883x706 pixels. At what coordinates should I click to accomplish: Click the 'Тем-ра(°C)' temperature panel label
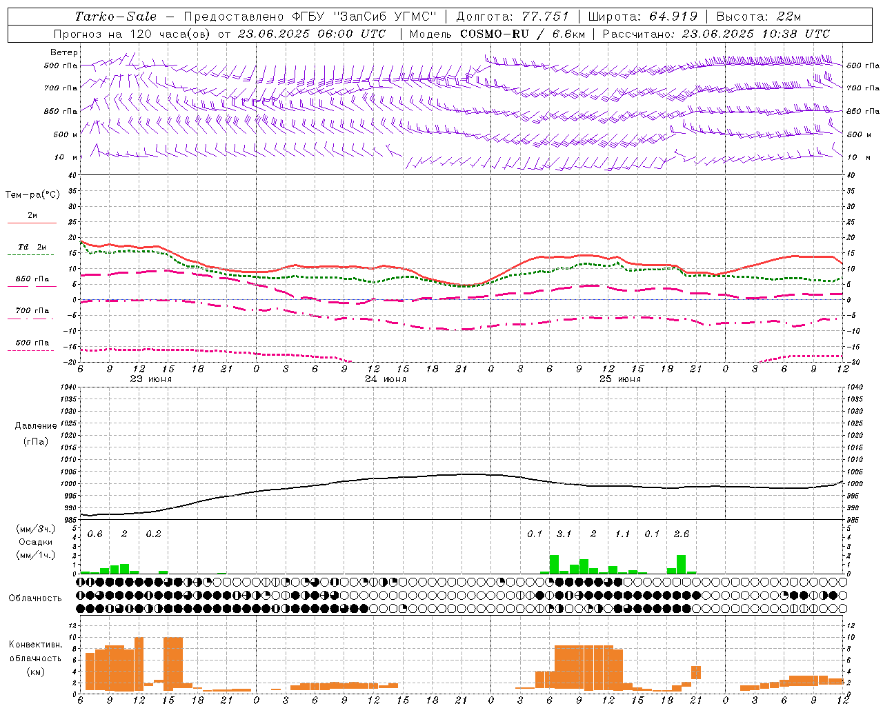pyautogui.click(x=32, y=195)
